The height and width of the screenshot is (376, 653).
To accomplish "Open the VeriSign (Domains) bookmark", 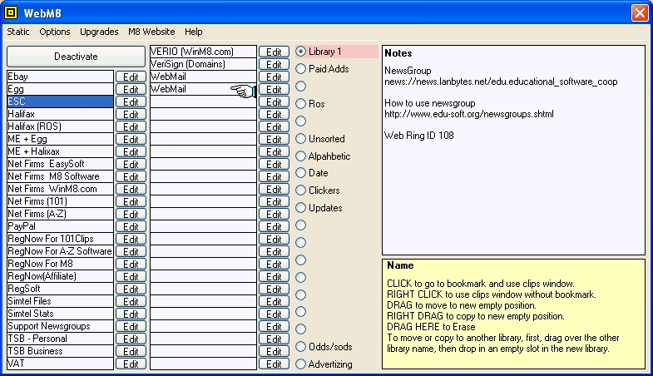I will (x=203, y=64).
